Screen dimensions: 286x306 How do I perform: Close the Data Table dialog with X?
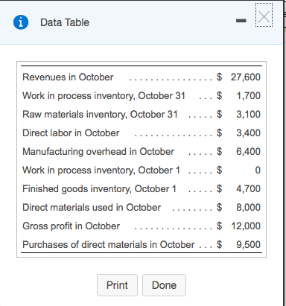tap(264, 17)
